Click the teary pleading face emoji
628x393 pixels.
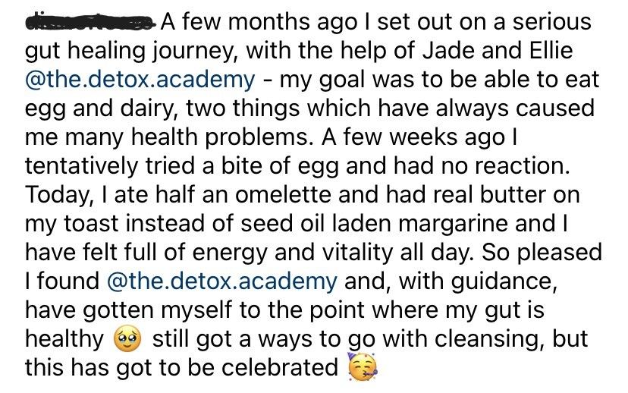click(127, 338)
